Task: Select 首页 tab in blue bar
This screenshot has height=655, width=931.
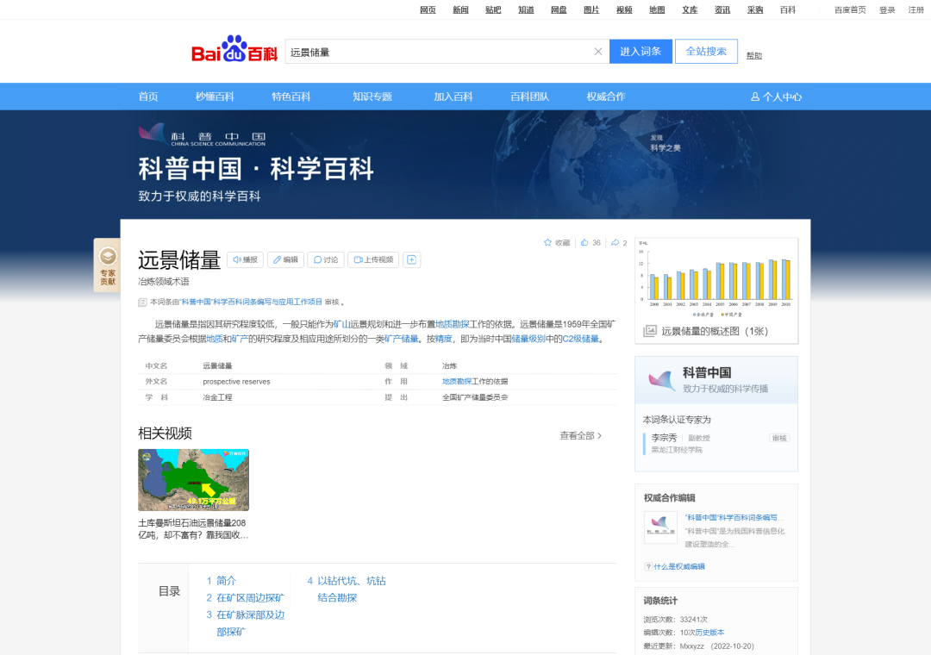Action: pyautogui.click(x=148, y=97)
